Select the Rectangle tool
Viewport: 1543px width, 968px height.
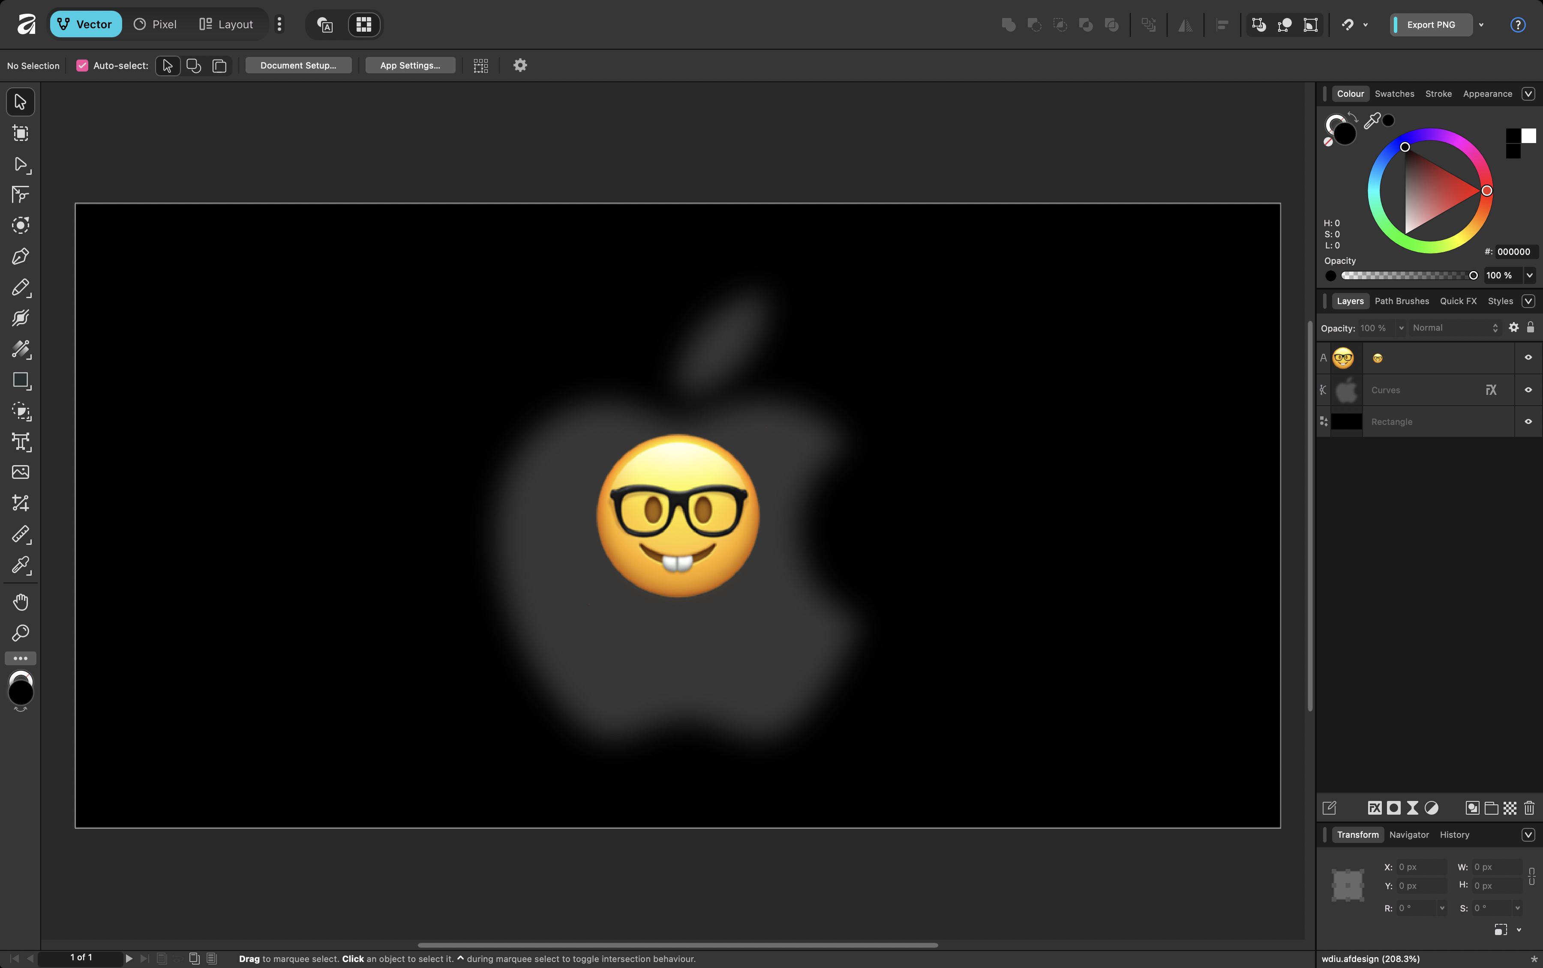20,380
